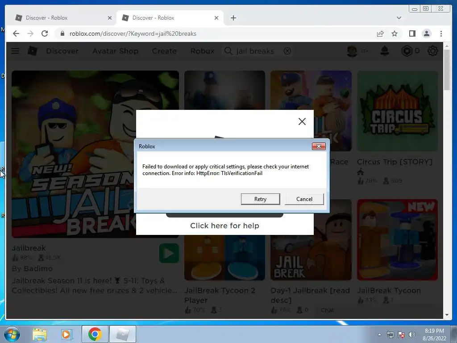The width and height of the screenshot is (457, 343).
Task: Close the Roblox error dialog with red X
Action: click(319, 146)
